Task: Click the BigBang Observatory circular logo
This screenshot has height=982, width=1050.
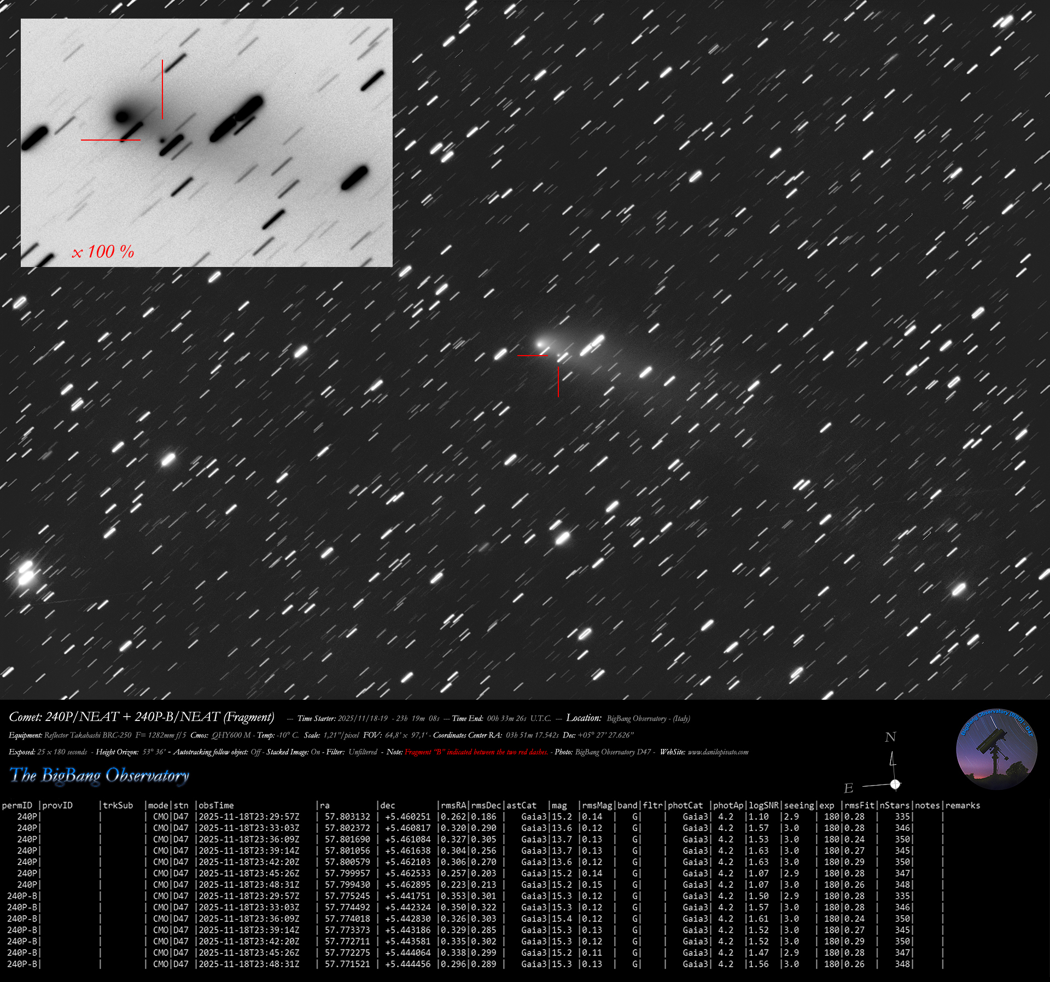Action: coord(996,749)
